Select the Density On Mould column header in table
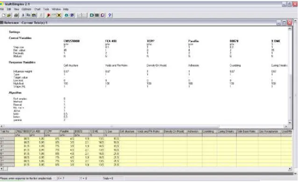The height and width of the screenshot is (182, 298). click(175, 131)
